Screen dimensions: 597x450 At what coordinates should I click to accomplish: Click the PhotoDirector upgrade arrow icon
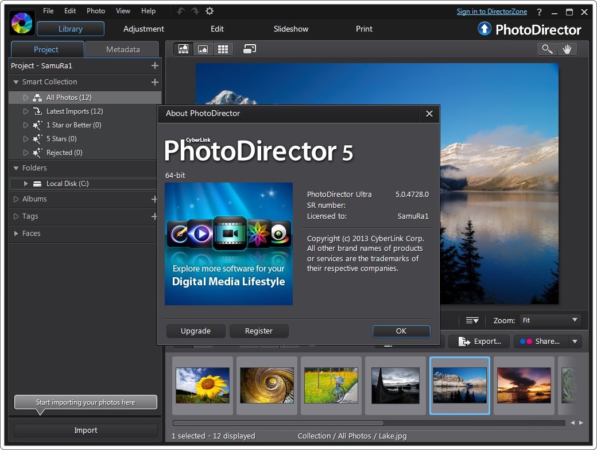click(x=484, y=29)
